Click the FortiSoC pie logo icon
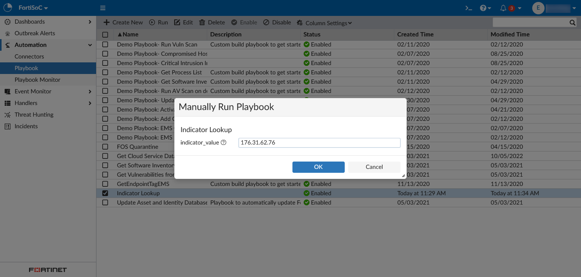Image resolution: width=581 pixels, height=277 pixels. pos(8,8)
